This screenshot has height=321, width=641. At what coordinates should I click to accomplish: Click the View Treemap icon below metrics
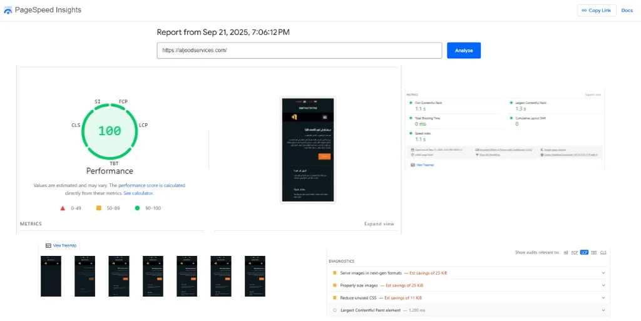(48, 246)
